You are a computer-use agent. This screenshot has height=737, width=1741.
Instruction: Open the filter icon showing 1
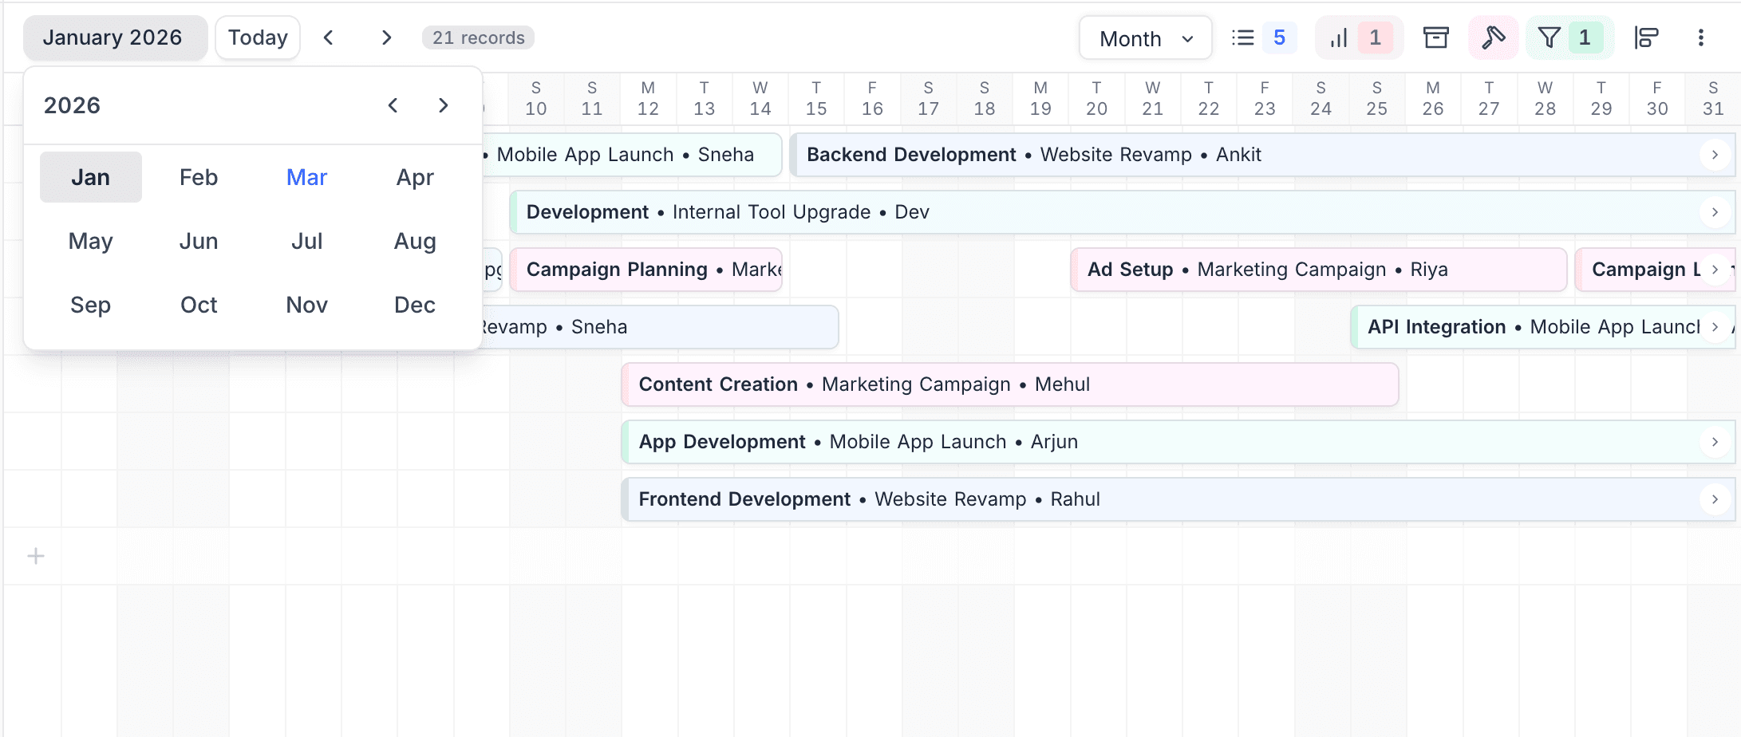(1569, 37)
